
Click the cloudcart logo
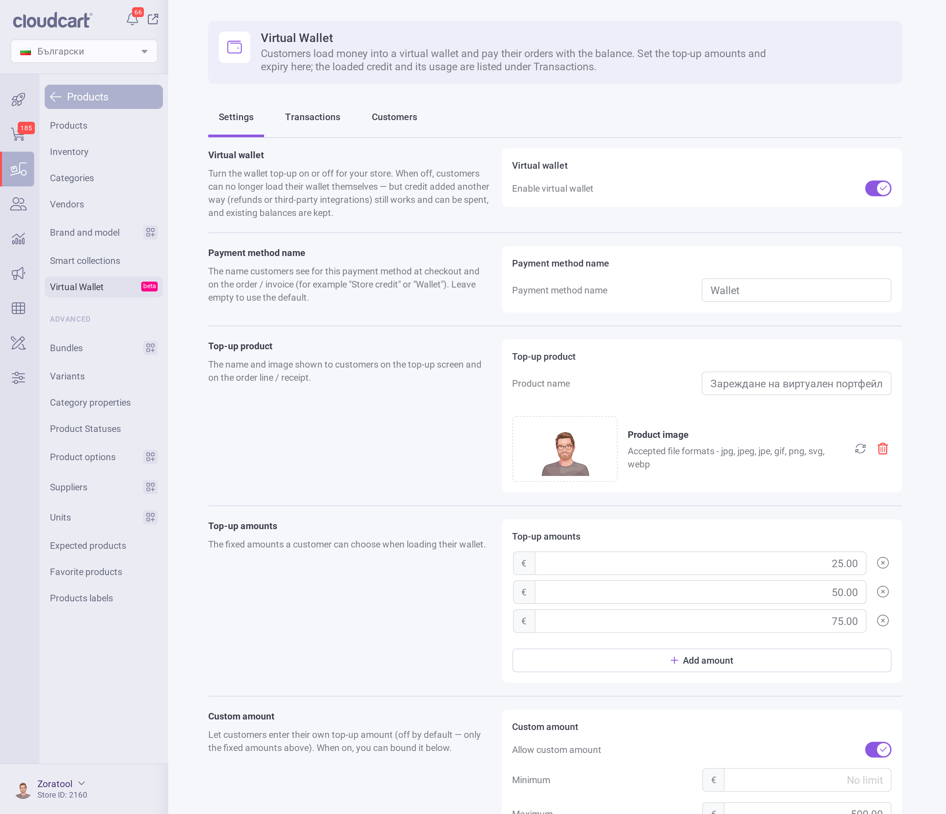tap(52, 20)
